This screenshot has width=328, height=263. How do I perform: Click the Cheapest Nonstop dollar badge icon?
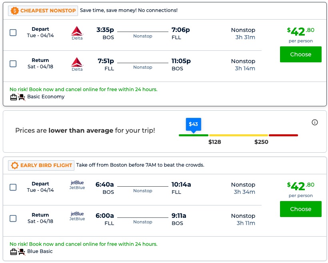coord(15,11)
